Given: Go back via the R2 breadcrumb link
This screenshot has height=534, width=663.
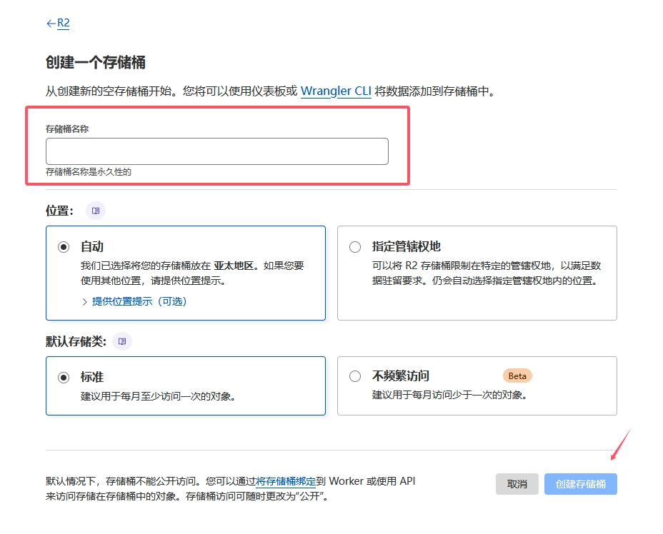Looking at the screenshot, I should pyautogui.click(x=64, y=23).
